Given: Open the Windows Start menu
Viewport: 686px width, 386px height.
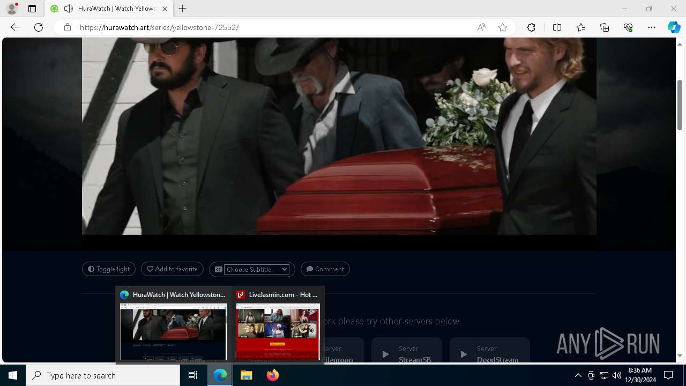Looking at the screenshot, I should point(13,375).
